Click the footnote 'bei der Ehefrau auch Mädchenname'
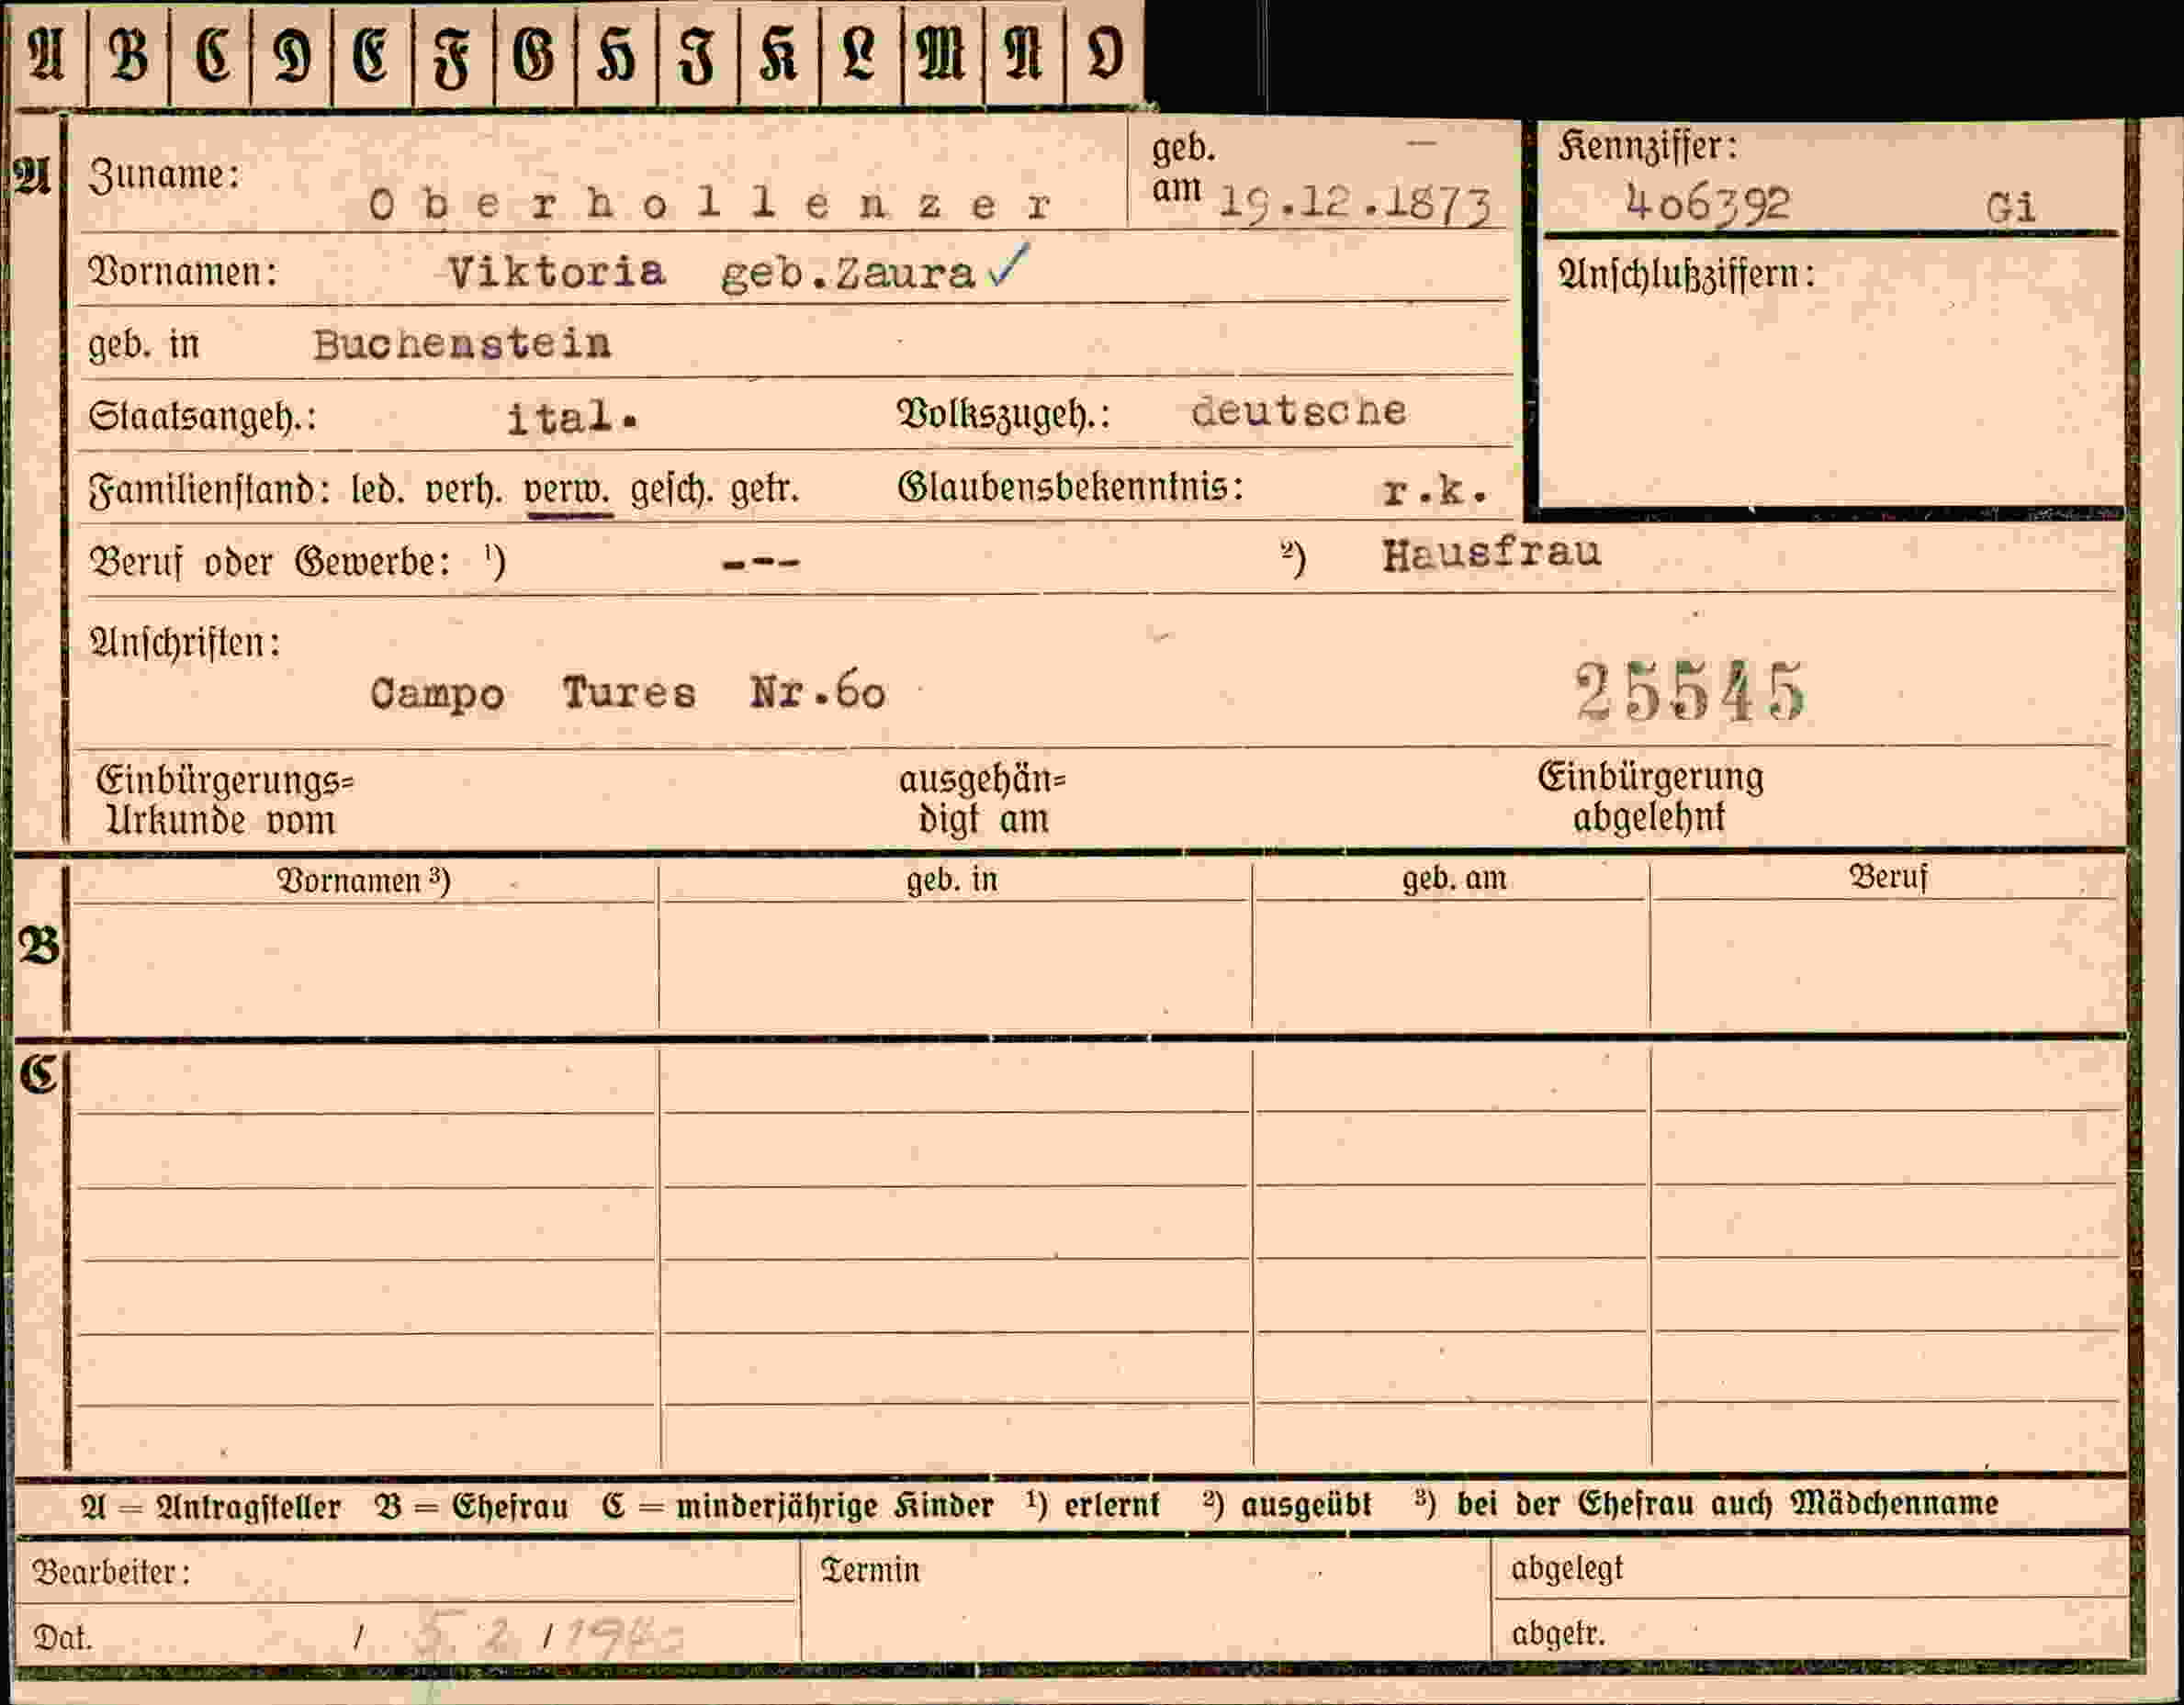Viewport: 2184px width, 1705px height. (1727, 1503)
